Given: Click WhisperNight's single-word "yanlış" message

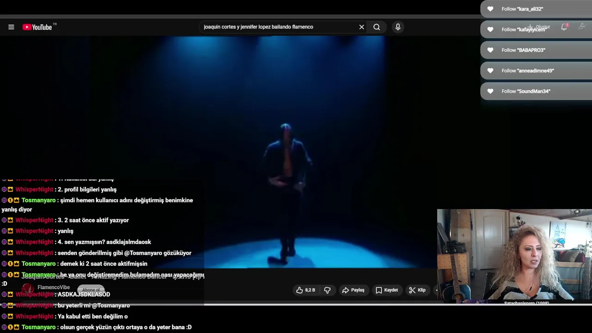Looking at the screenshot, I should click(65, 231).
